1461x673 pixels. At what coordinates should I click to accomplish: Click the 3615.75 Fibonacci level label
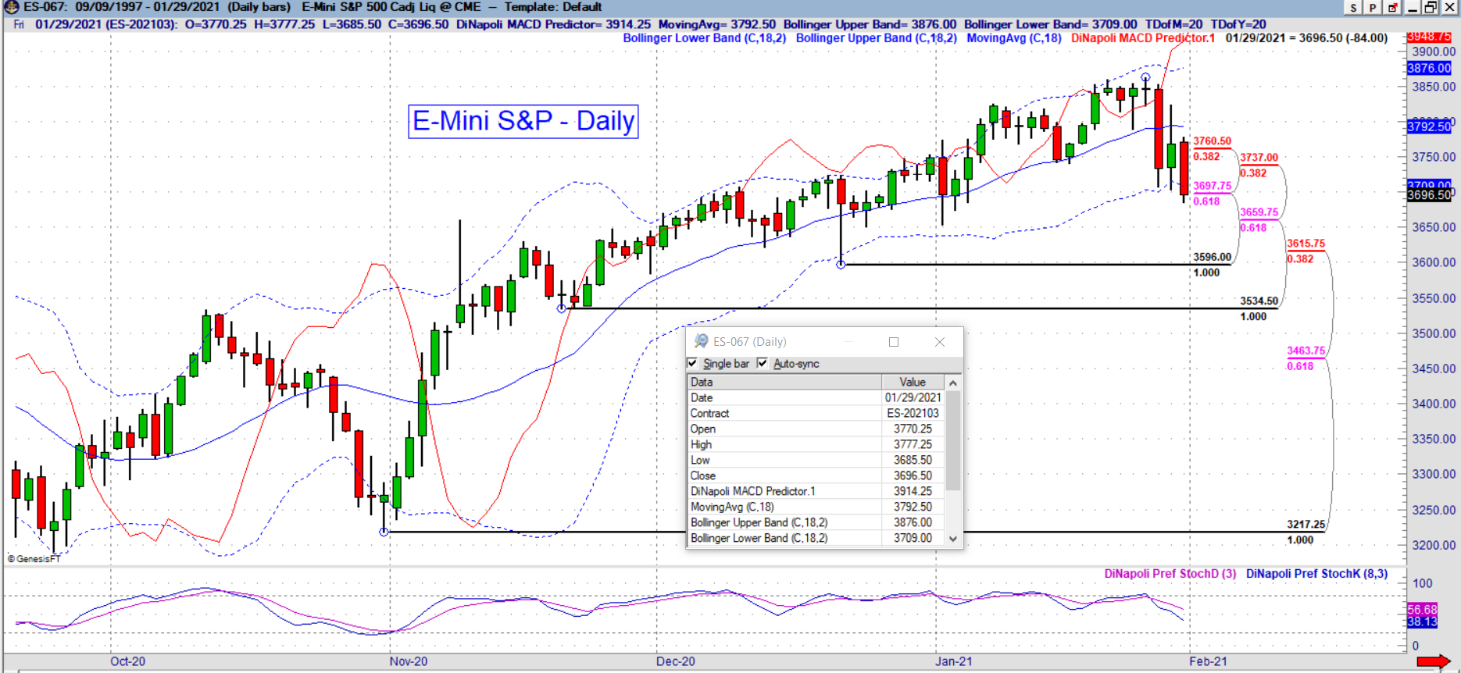tap(1306, 244)
